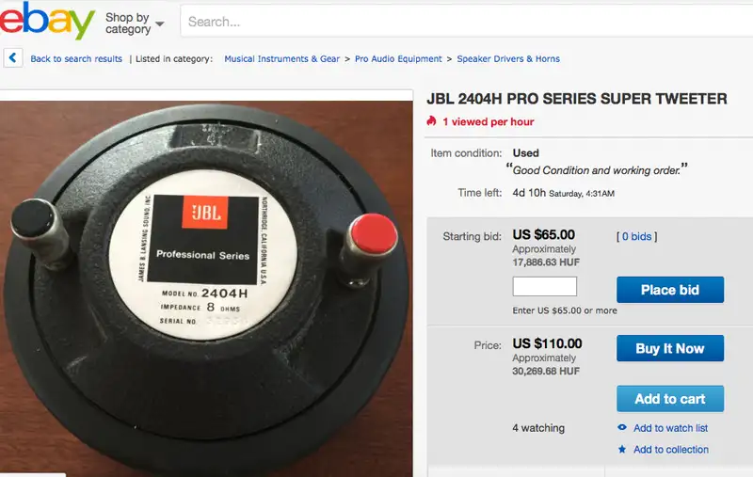
Task: Click the star icon beside collection
Action: pos(622,449)
